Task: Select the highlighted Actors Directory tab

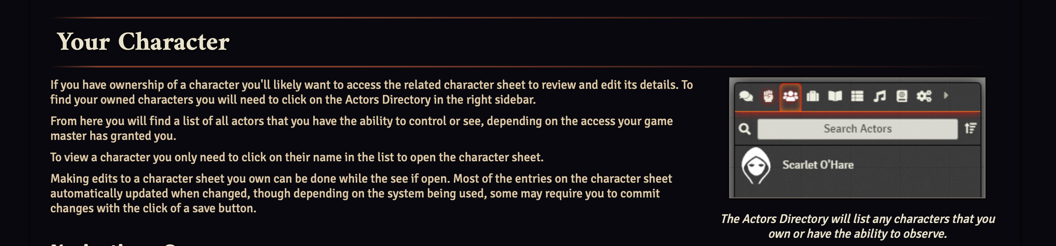Action: [790, 97]
